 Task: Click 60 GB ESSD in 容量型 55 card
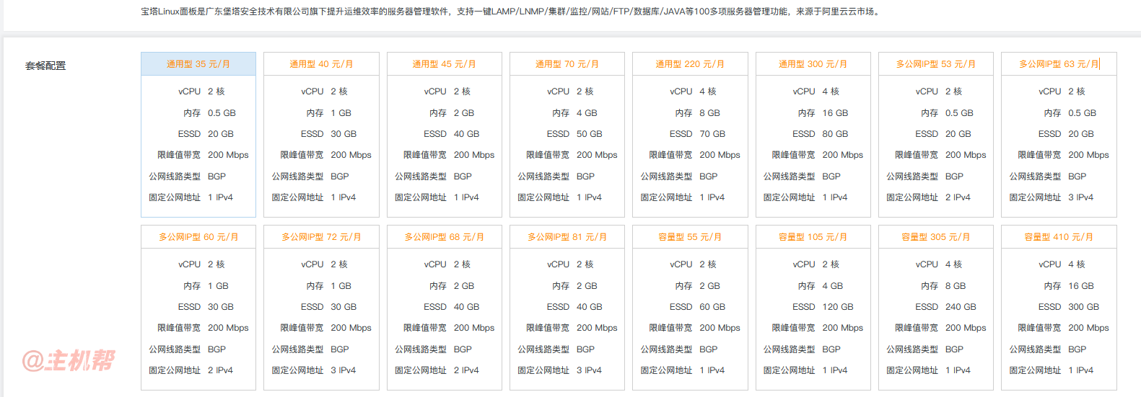712,307
